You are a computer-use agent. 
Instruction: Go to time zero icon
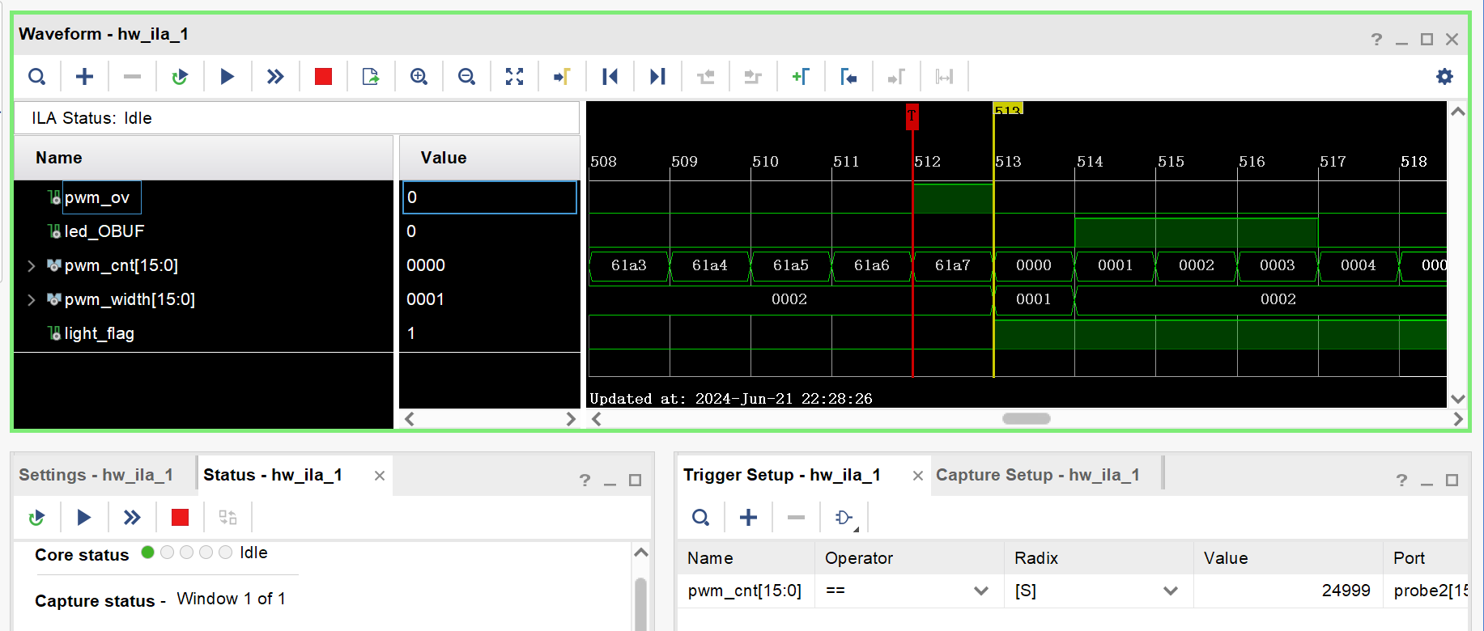(x=610, y=77)
